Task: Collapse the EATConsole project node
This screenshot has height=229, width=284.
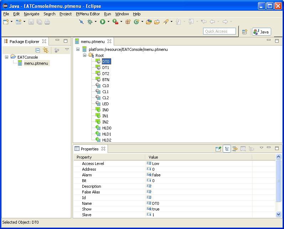Action: point(7,57)
